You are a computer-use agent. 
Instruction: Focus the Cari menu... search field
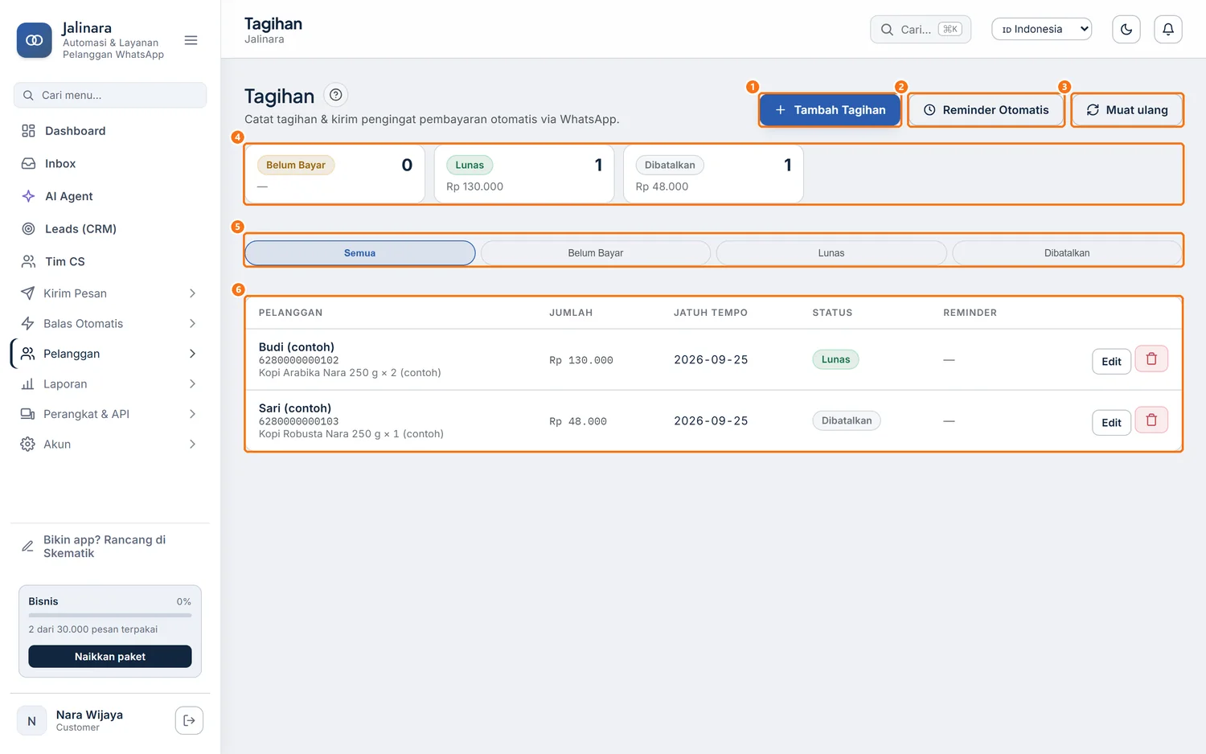(110, 95)
